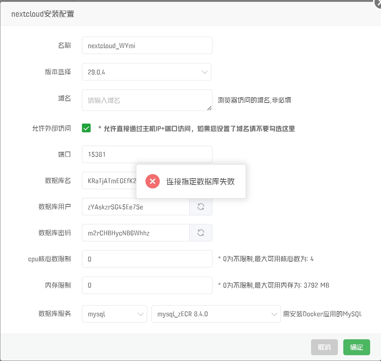Click the 浏览器访问的域名,非必填 hint text

[254, 100]
